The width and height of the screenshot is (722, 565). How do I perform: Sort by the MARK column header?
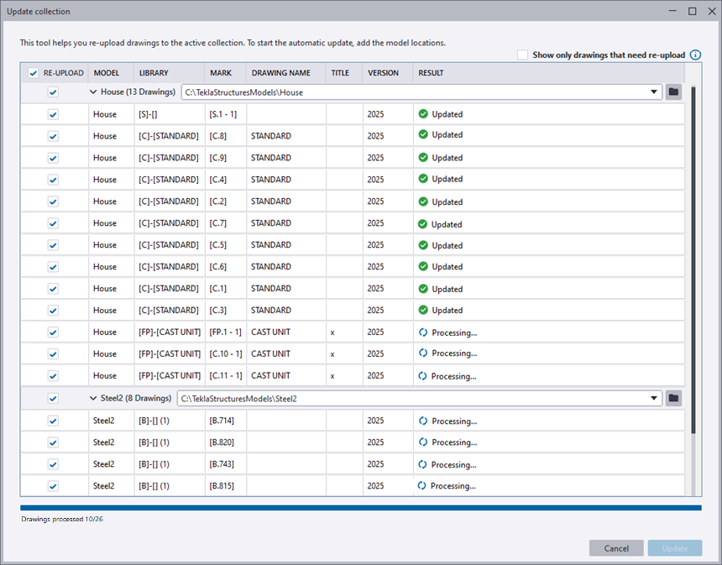click(x=221, y=73)
